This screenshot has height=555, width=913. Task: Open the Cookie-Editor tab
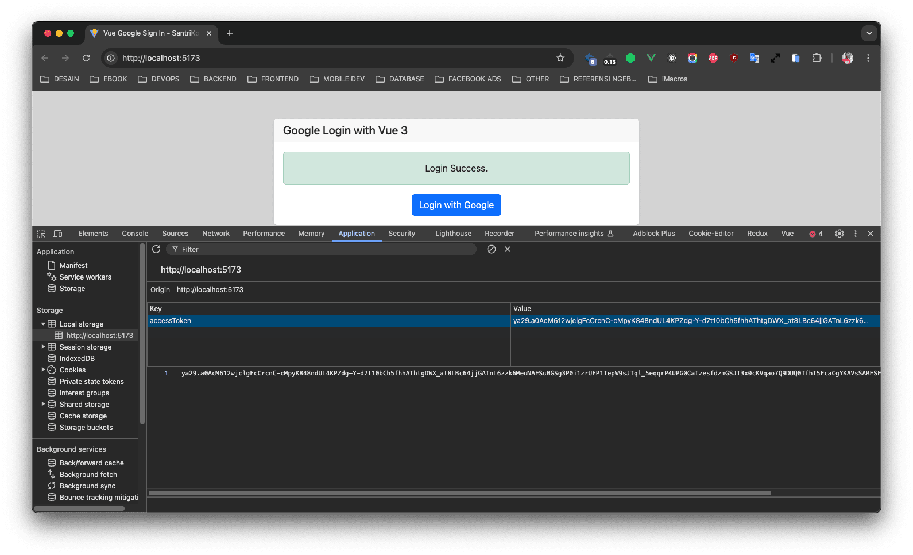711,234
